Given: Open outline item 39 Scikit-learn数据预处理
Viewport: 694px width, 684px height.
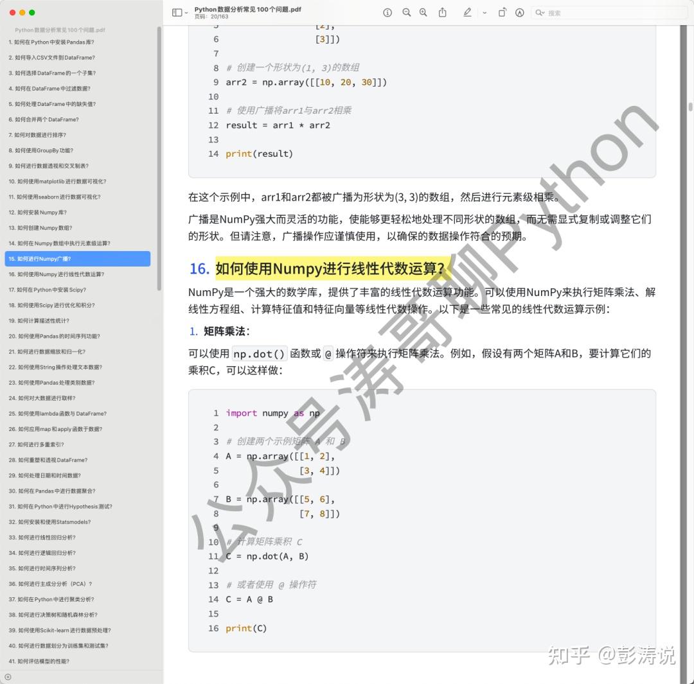Looking at the screenshot, I should coord(60,631).
